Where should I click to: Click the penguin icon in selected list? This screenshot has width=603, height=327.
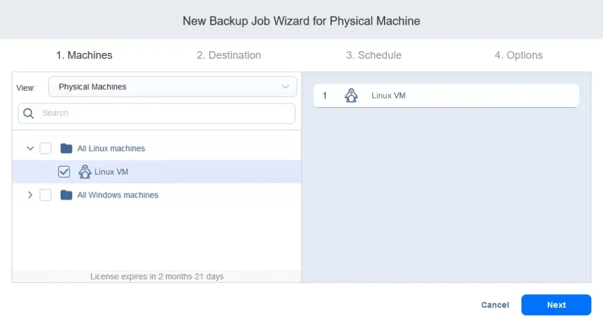[x=351, y=95]
